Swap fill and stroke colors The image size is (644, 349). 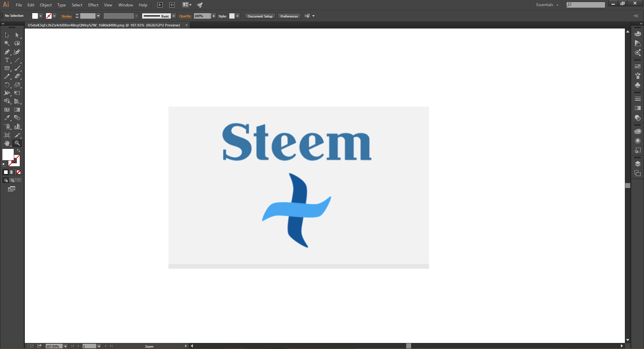18,151
